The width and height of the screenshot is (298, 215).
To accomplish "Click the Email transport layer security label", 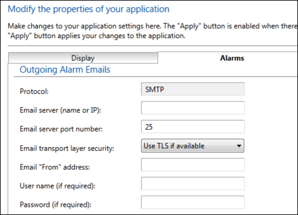I will [x=66, y=148].
